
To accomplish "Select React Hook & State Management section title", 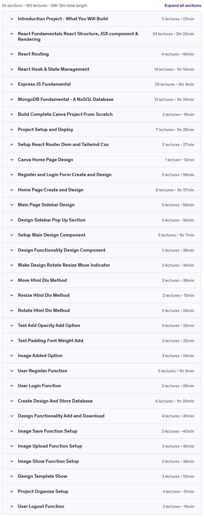I will pos(53,69).
